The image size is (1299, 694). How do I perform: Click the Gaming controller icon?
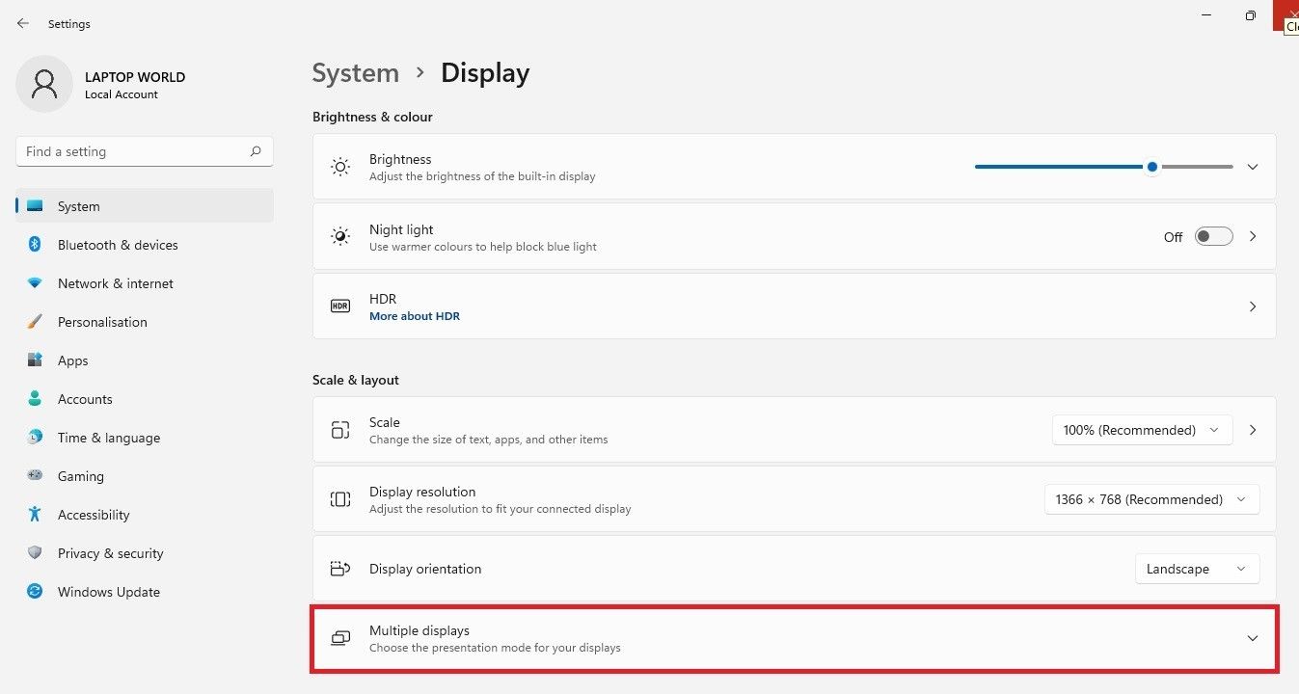(35, 476)
